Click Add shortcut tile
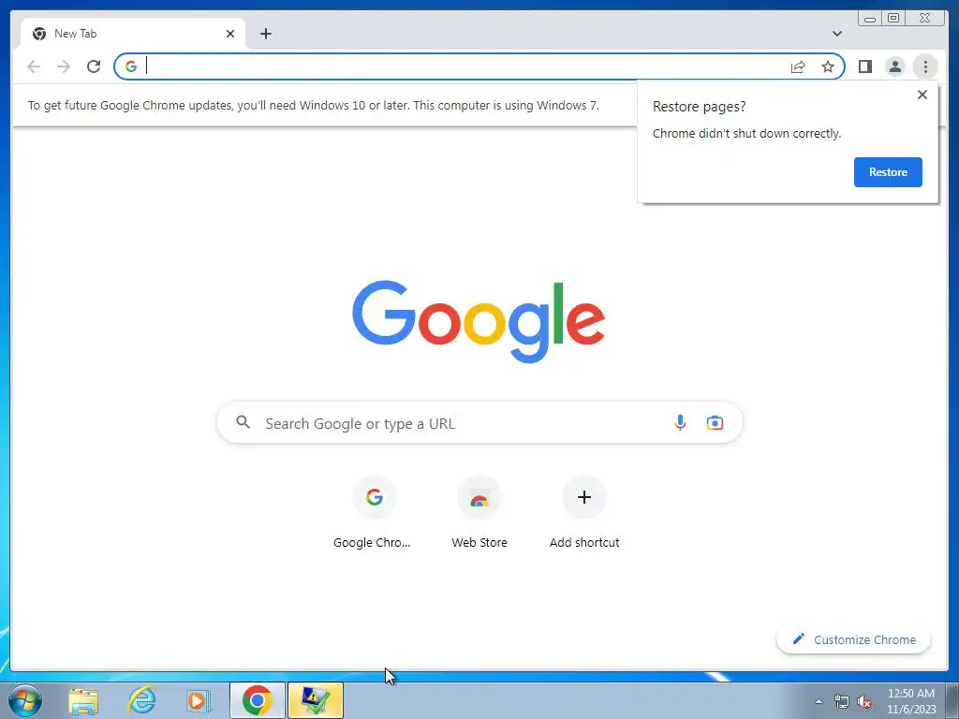The width and height of the screenshot is (959, 719). tap(584, 514)
